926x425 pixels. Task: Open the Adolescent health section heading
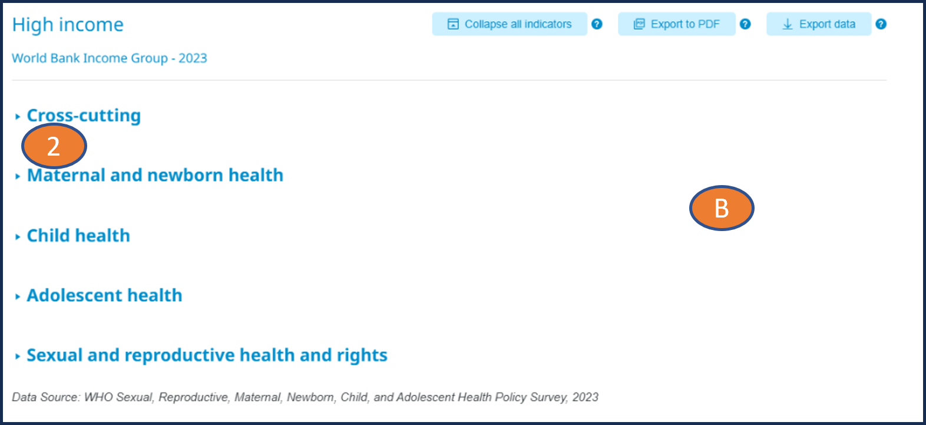104,295
